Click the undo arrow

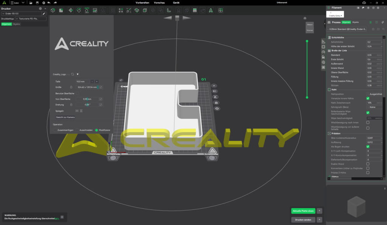[49, 3]
